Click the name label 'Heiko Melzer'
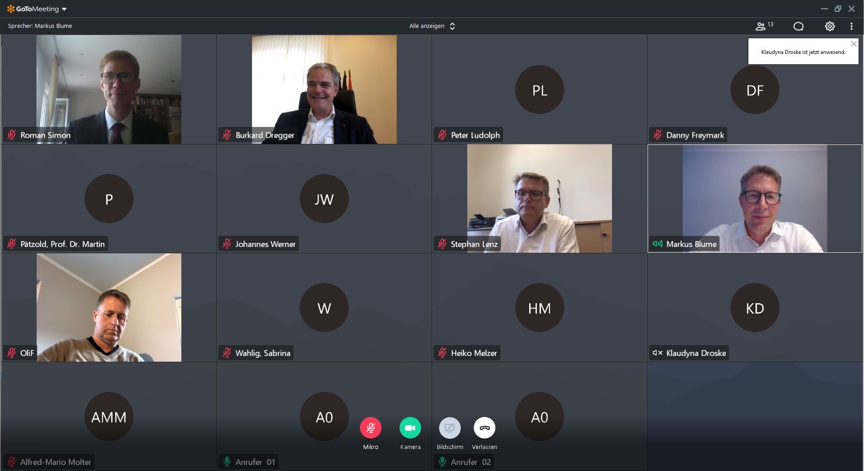864x471 pixels. click(x=474, y=353)
